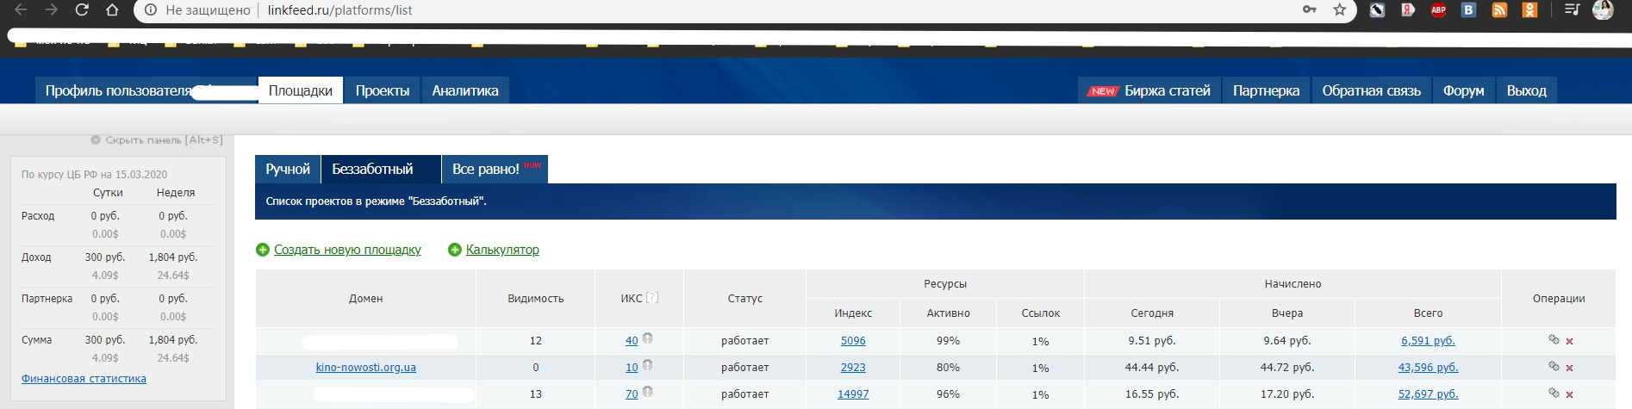Open the Площадки menu item

301,90
